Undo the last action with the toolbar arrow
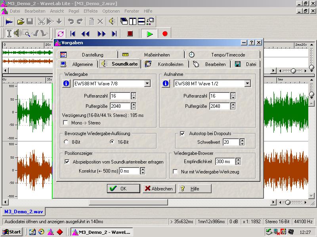This screenshot has height=237, width=317. (x=71, y=21)
